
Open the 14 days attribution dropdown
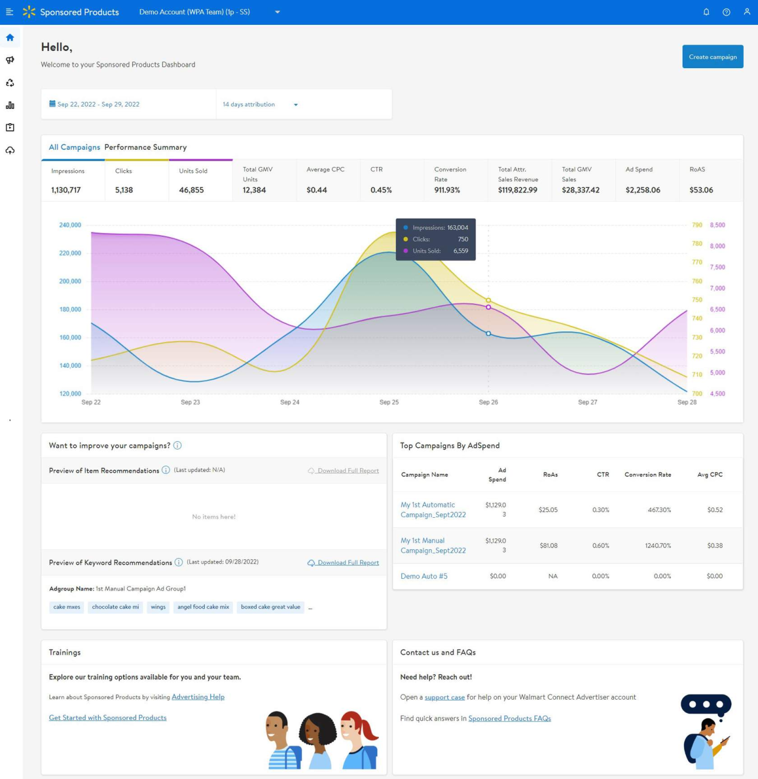(261, 104)
